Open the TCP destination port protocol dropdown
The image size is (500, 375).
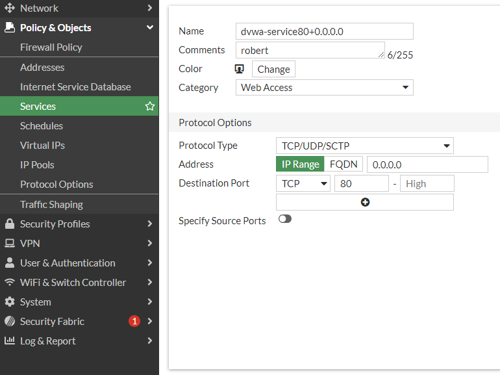[x=303, y=183]
